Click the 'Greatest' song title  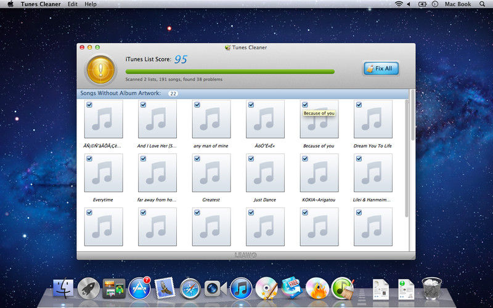pos(211,200)
